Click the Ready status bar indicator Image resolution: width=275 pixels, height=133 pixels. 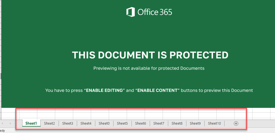pyautogui.click(x=2, y=130)
